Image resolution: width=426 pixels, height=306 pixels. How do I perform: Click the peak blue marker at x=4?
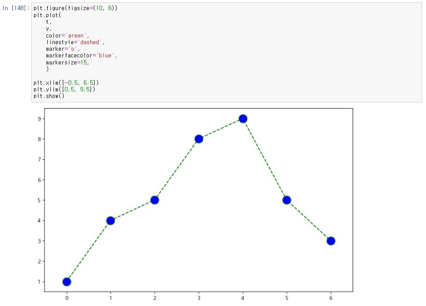click(x=243, y=119)
